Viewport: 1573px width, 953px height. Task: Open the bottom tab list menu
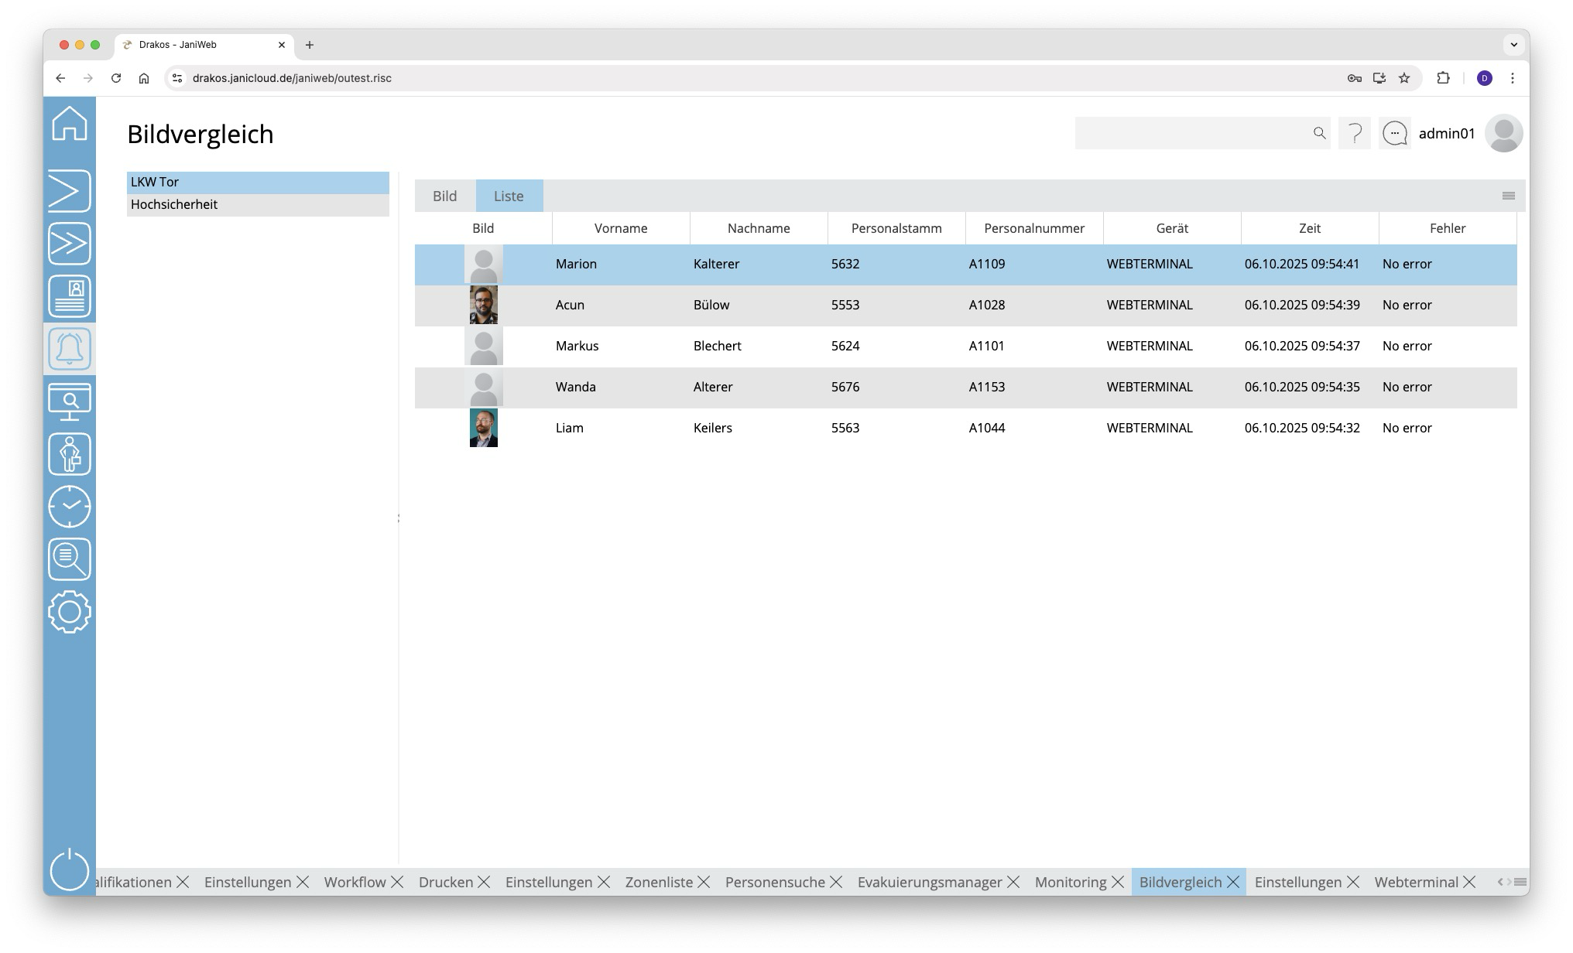coord(1520,882)
